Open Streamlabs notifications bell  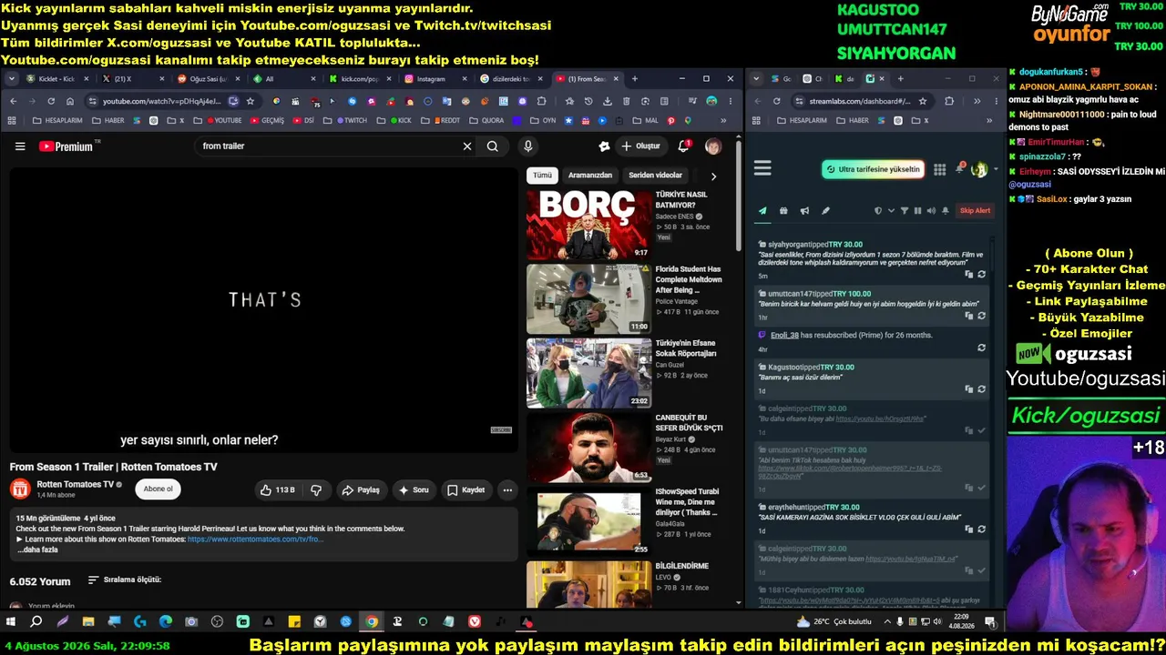(959, 169)
